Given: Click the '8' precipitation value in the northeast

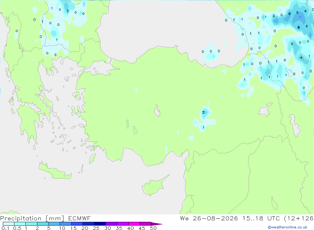Looking at the screenshot, I should 299,27.
